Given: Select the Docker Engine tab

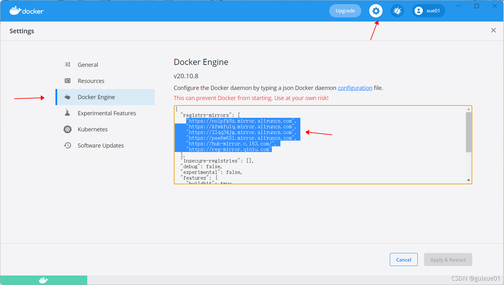Looking at the screenshot, I should [105, 97].
